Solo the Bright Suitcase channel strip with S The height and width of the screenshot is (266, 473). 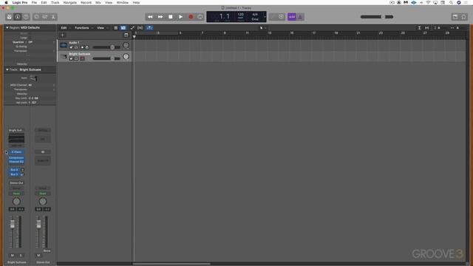pos(21,256)
